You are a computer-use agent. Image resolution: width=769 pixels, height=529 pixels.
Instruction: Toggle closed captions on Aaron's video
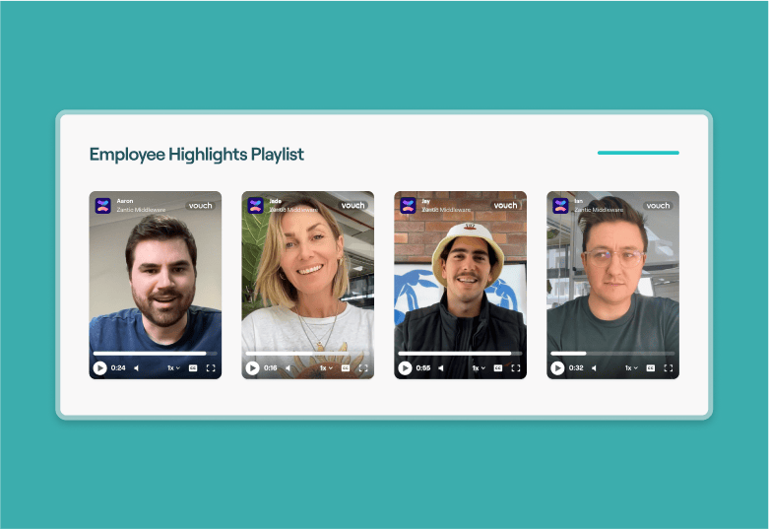pyautogui.click(x=193, y=368)
